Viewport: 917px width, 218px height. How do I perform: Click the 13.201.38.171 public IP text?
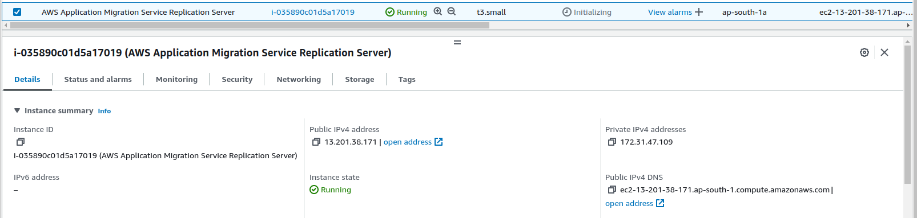click(351, 142)
